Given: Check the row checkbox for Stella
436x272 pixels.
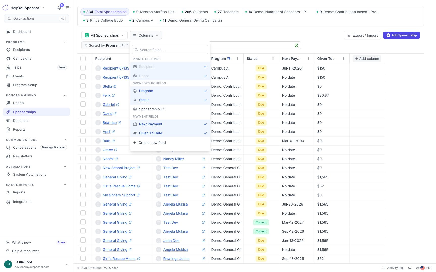Looking at the screenshot, I should point(83,86).
